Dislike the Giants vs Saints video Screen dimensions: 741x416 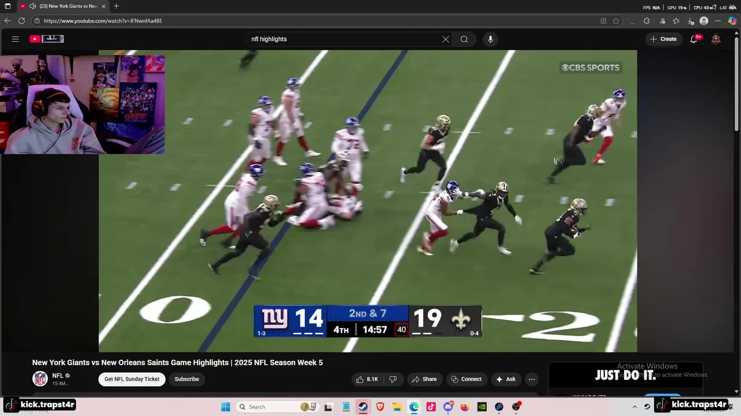click(x=392, y=379)
